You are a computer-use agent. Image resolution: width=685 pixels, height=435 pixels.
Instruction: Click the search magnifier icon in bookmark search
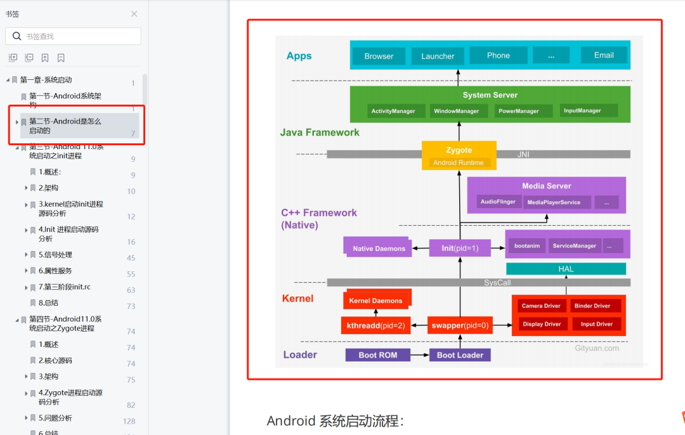[x=16, y=36]
